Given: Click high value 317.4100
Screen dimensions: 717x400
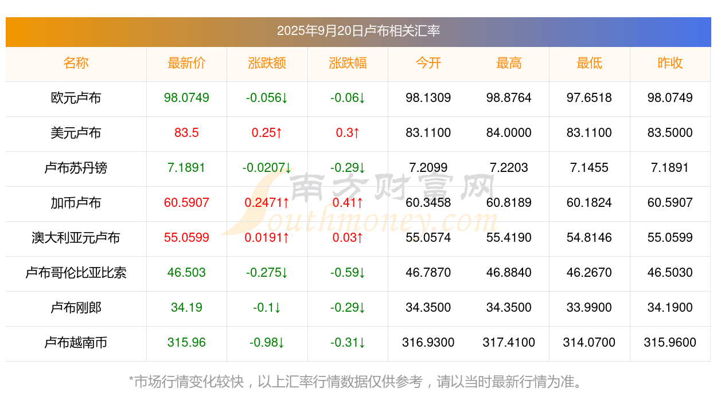Looking at the screenshot, I should pos(509,343).
